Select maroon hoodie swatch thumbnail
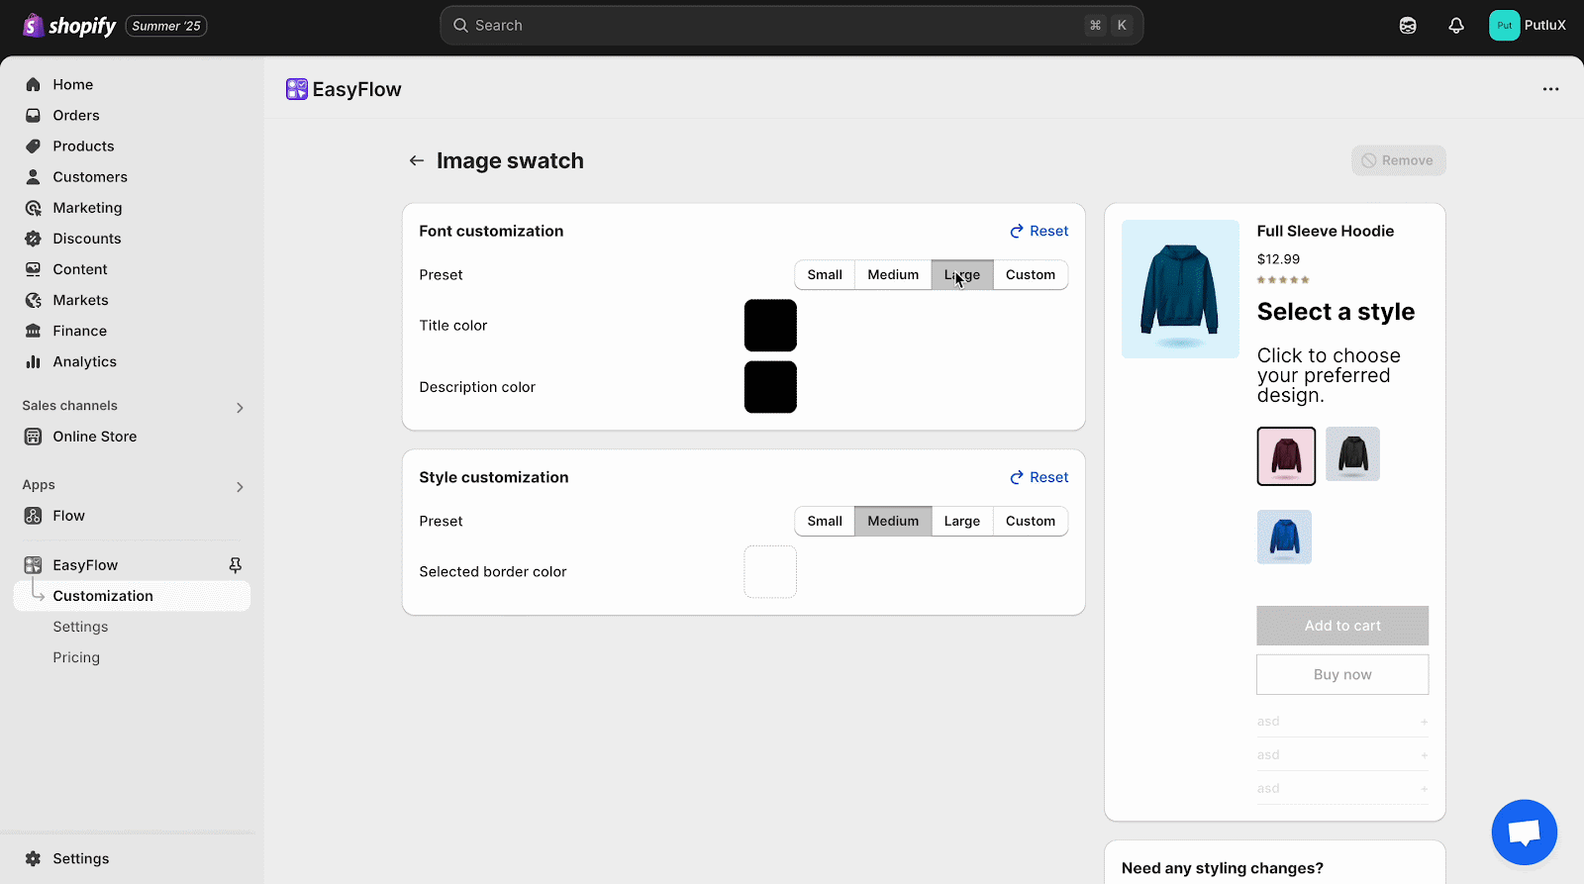This screenshot has width=1584, height=884. (1286, 456)
